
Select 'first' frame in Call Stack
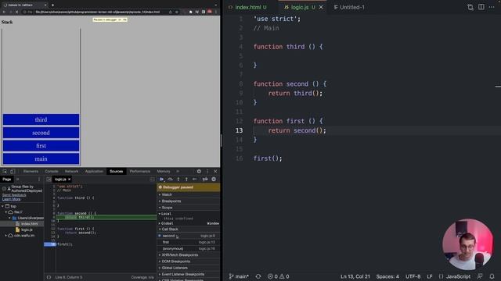(x=188, y=242)
